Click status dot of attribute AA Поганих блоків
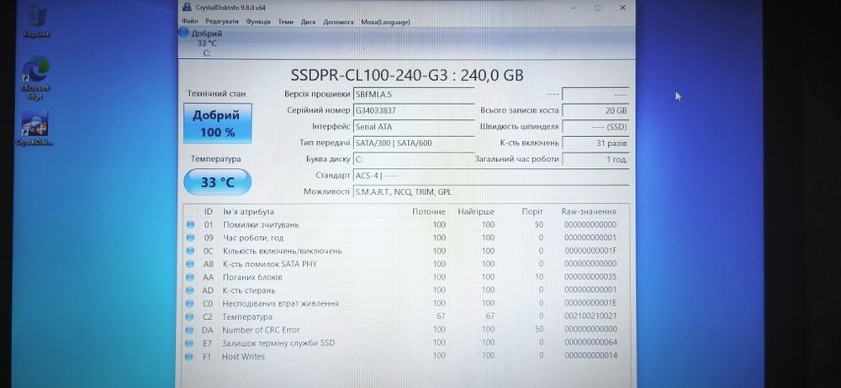Image resolution: width=841 pixels, height=388 pixels. 190,277
